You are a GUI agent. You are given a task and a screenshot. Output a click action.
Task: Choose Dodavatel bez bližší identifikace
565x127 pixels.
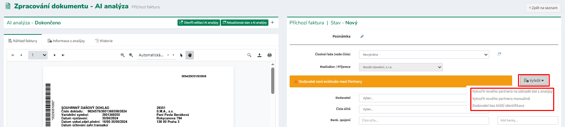point(498,105)
